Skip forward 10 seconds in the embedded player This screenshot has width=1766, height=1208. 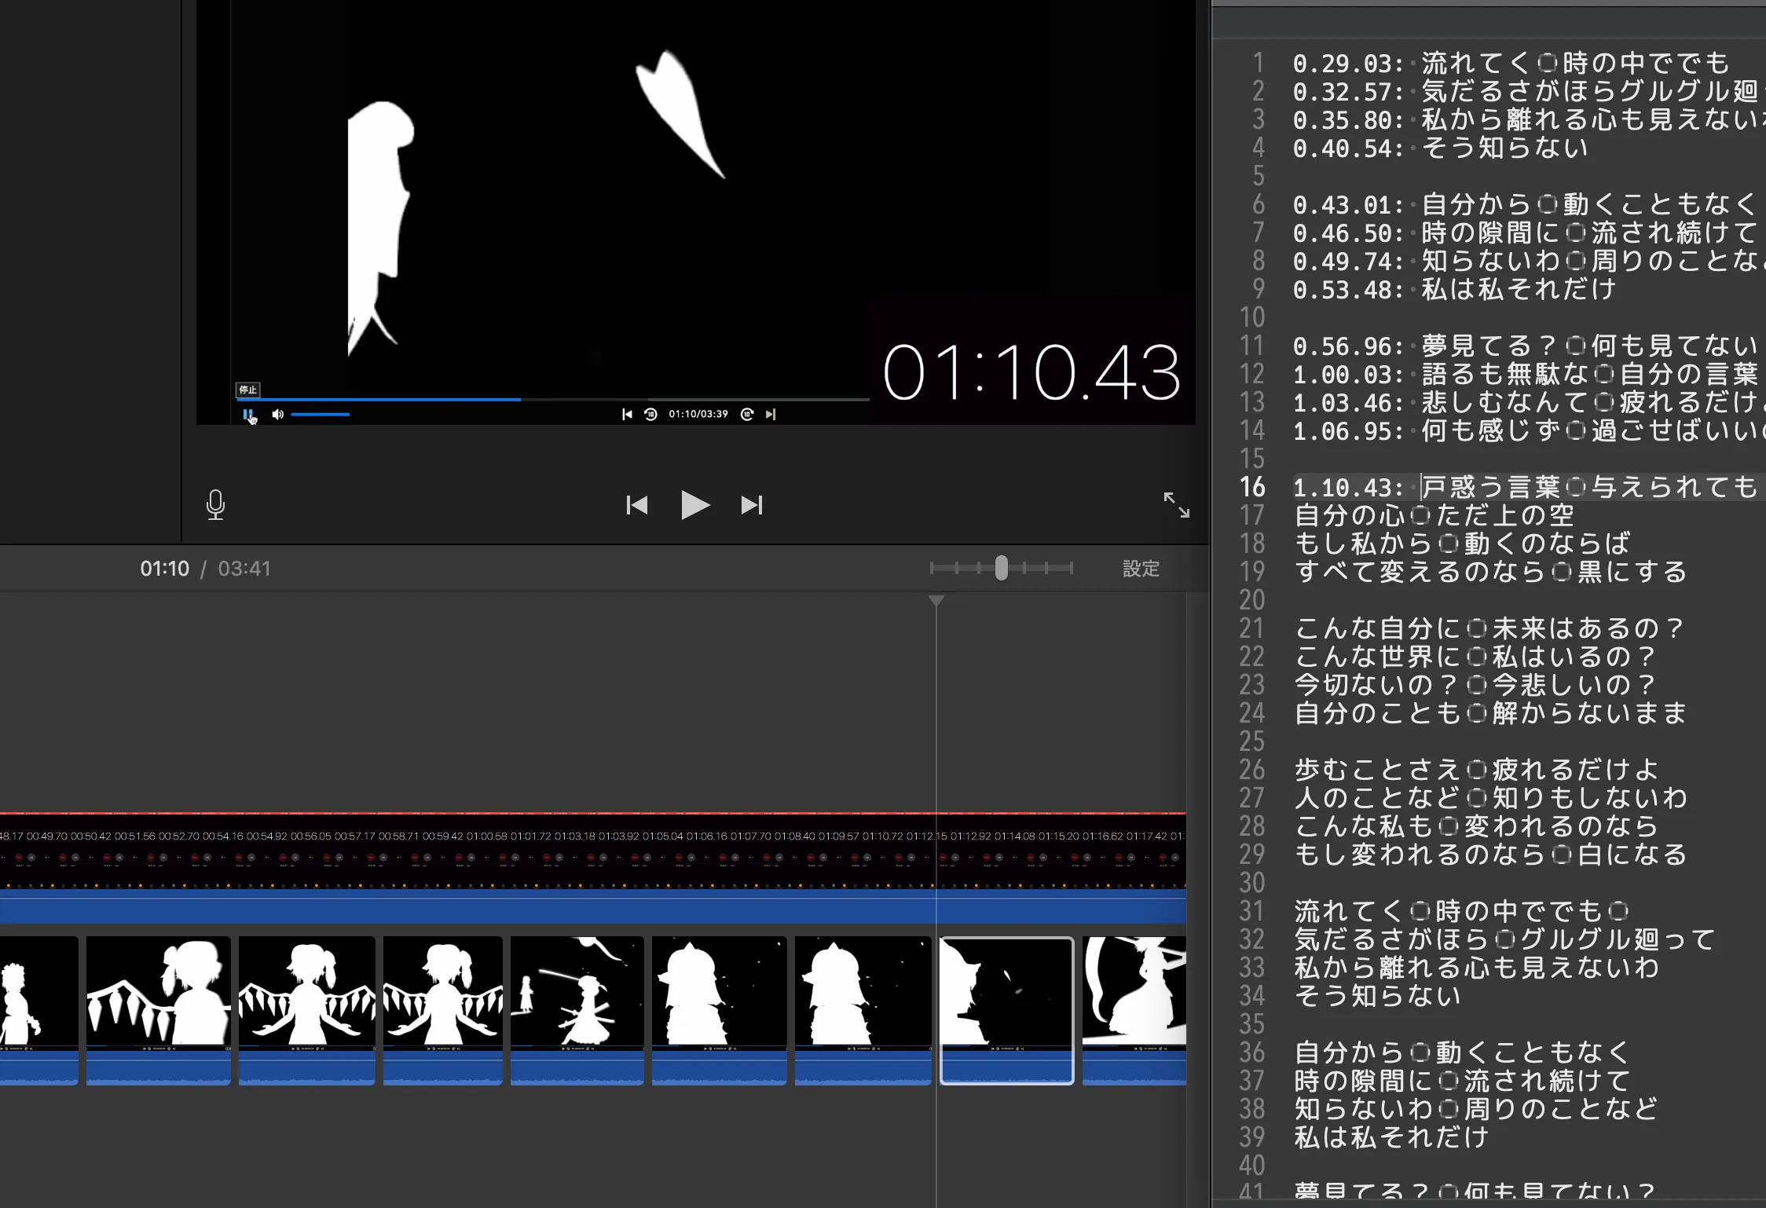click(747, 414)
